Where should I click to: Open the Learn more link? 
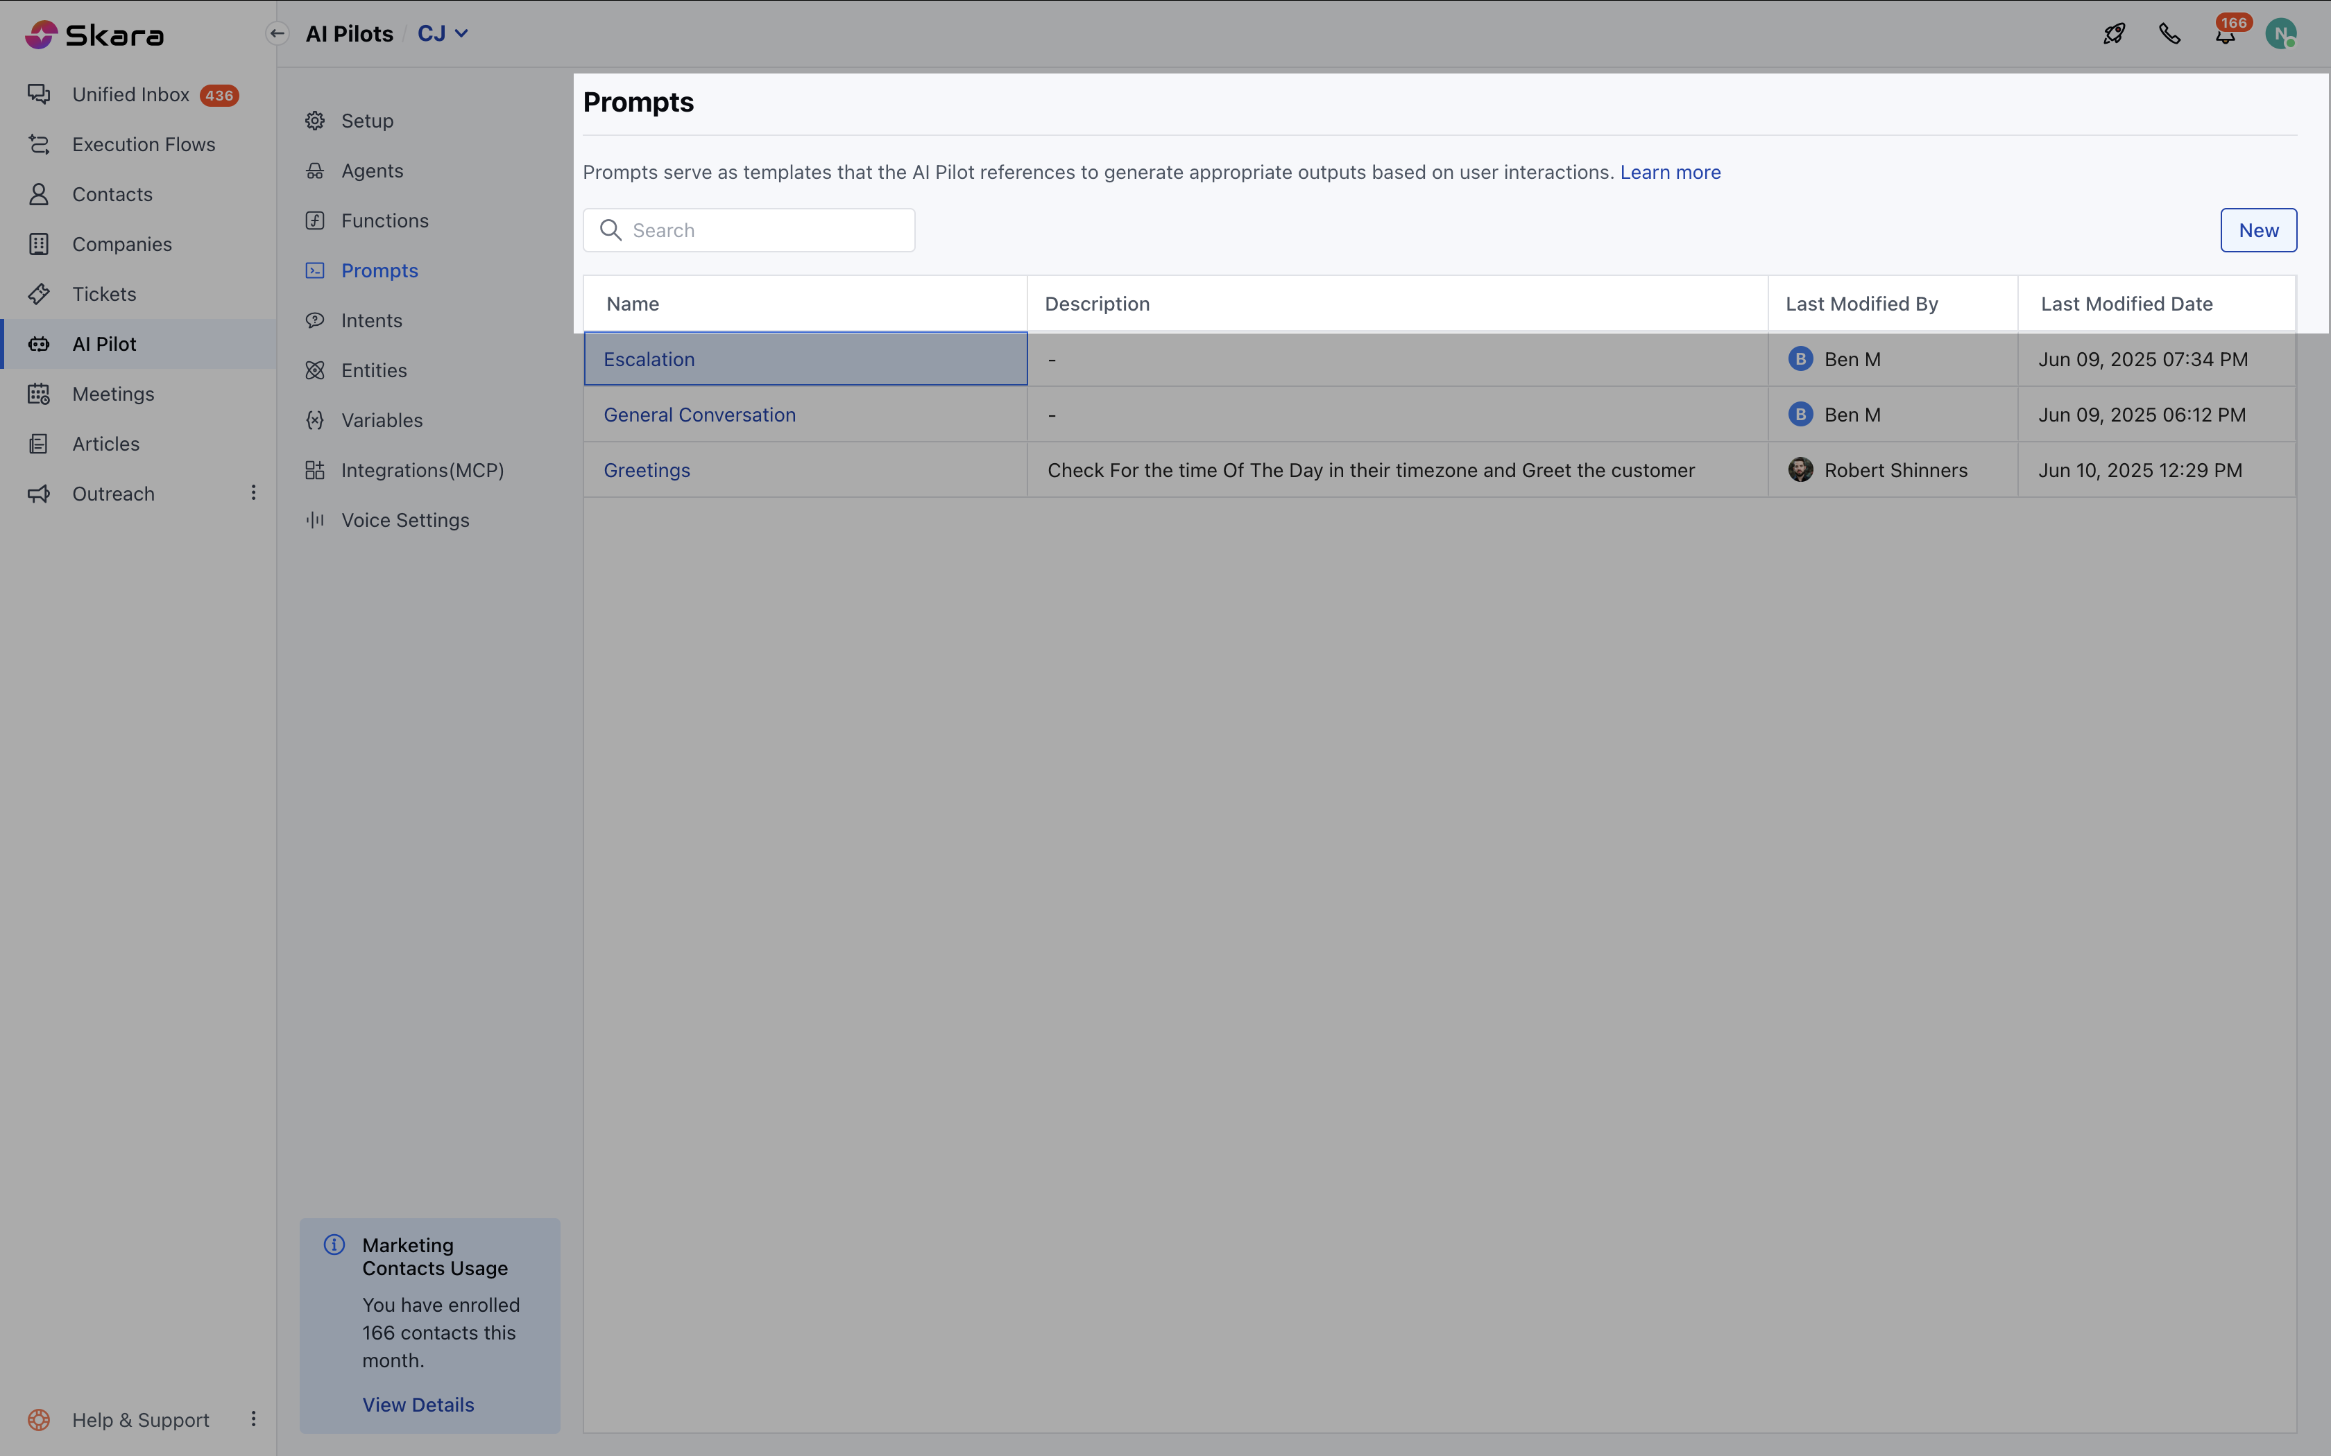1669,171
